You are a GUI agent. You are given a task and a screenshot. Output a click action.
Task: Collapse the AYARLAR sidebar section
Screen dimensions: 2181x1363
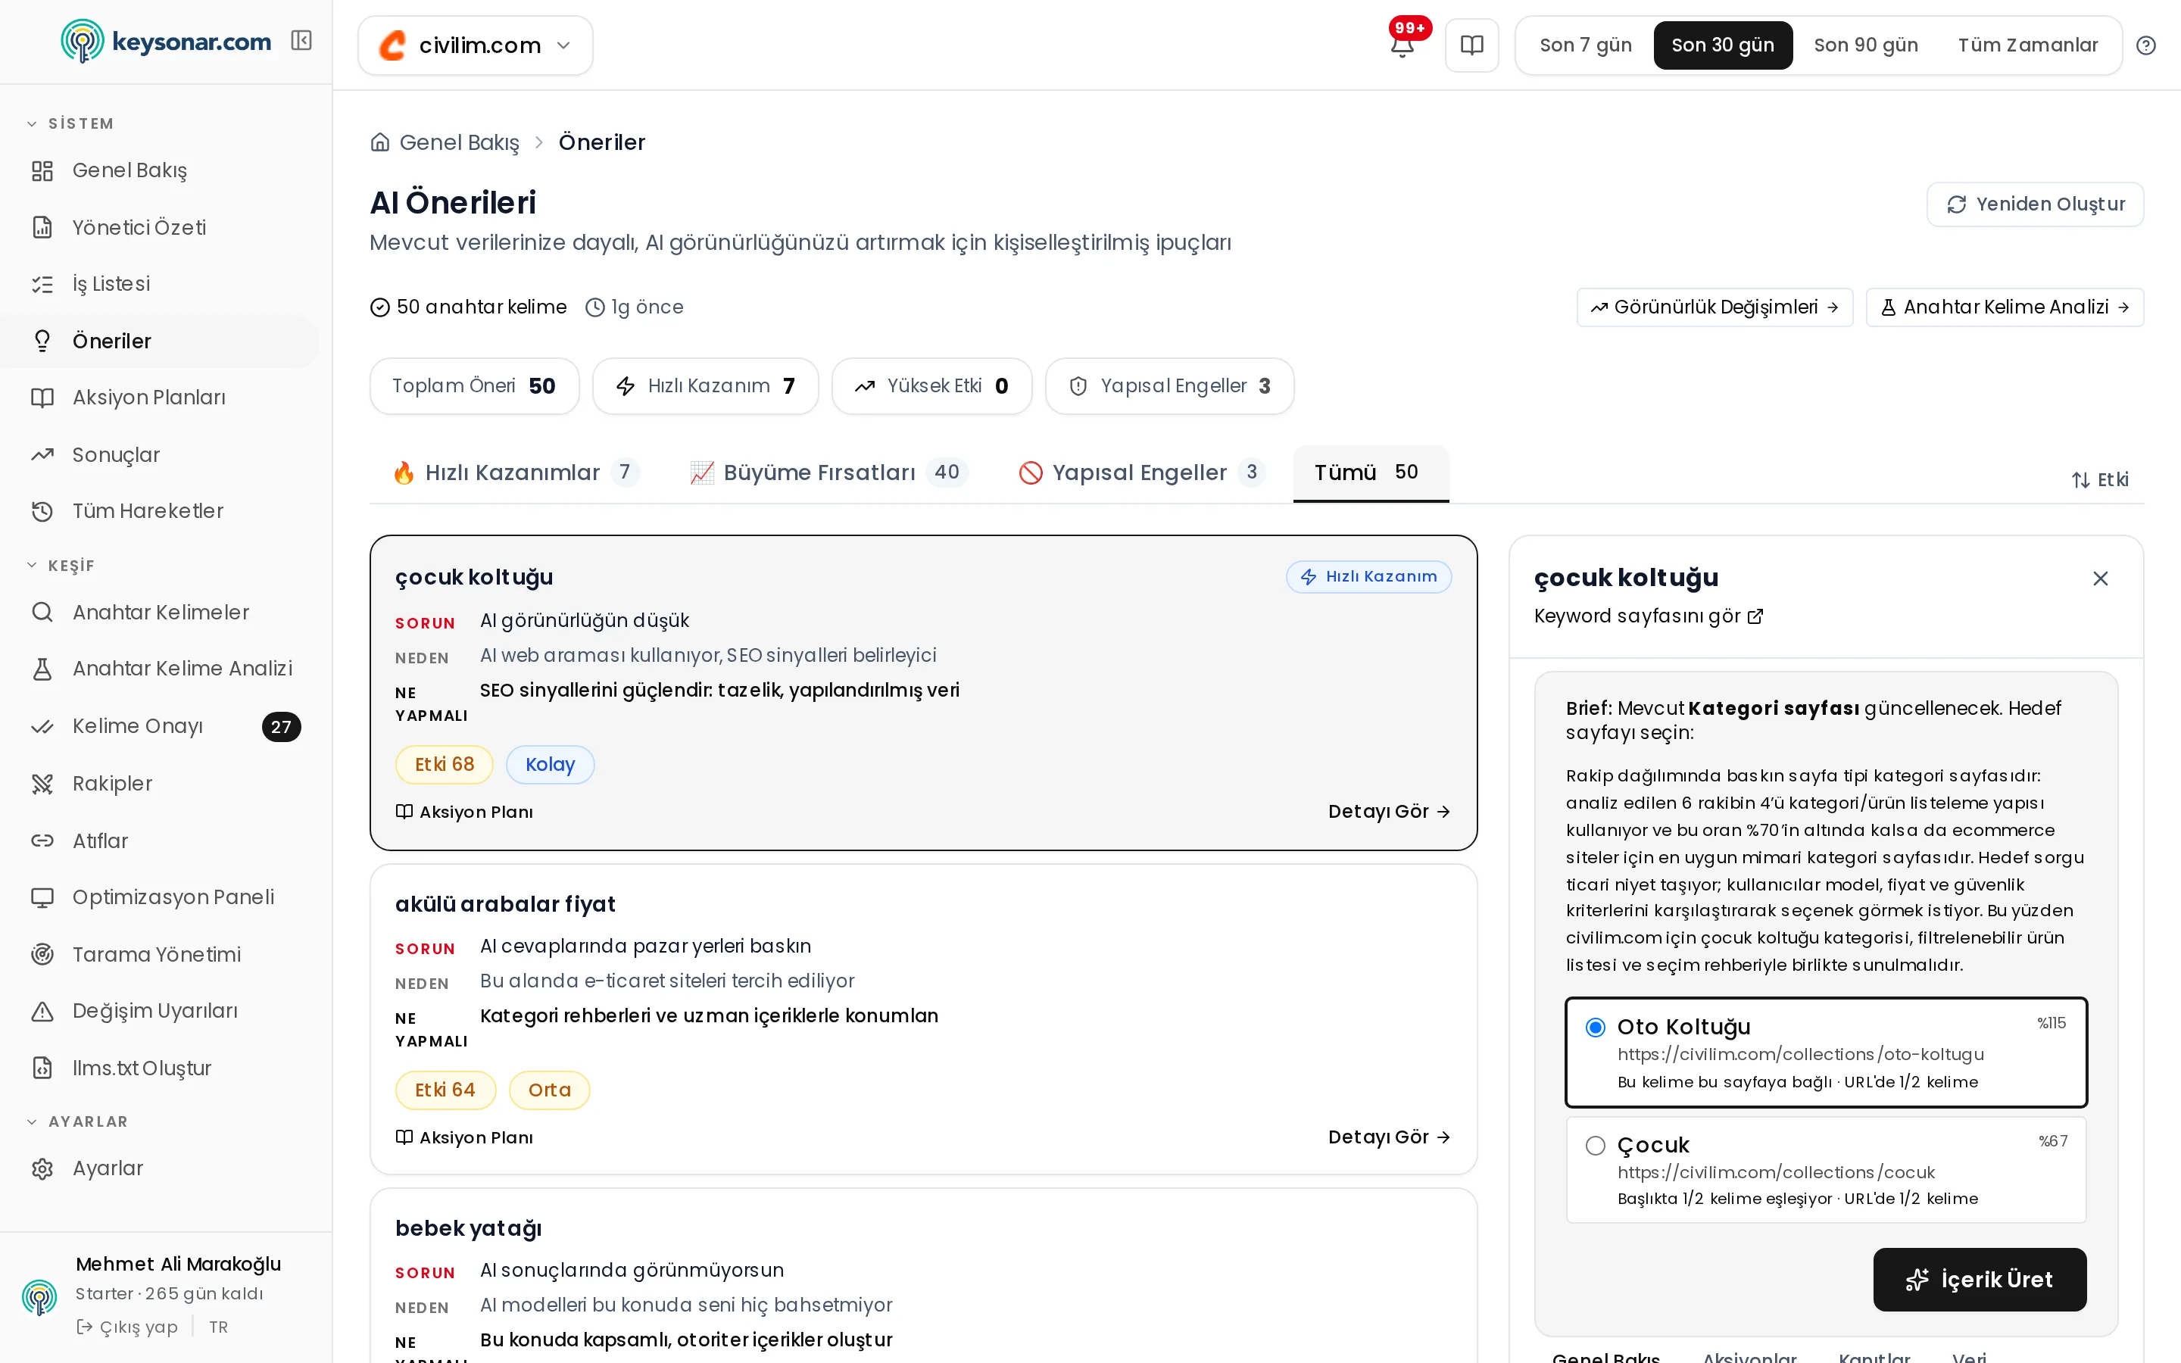(77, 1121)
